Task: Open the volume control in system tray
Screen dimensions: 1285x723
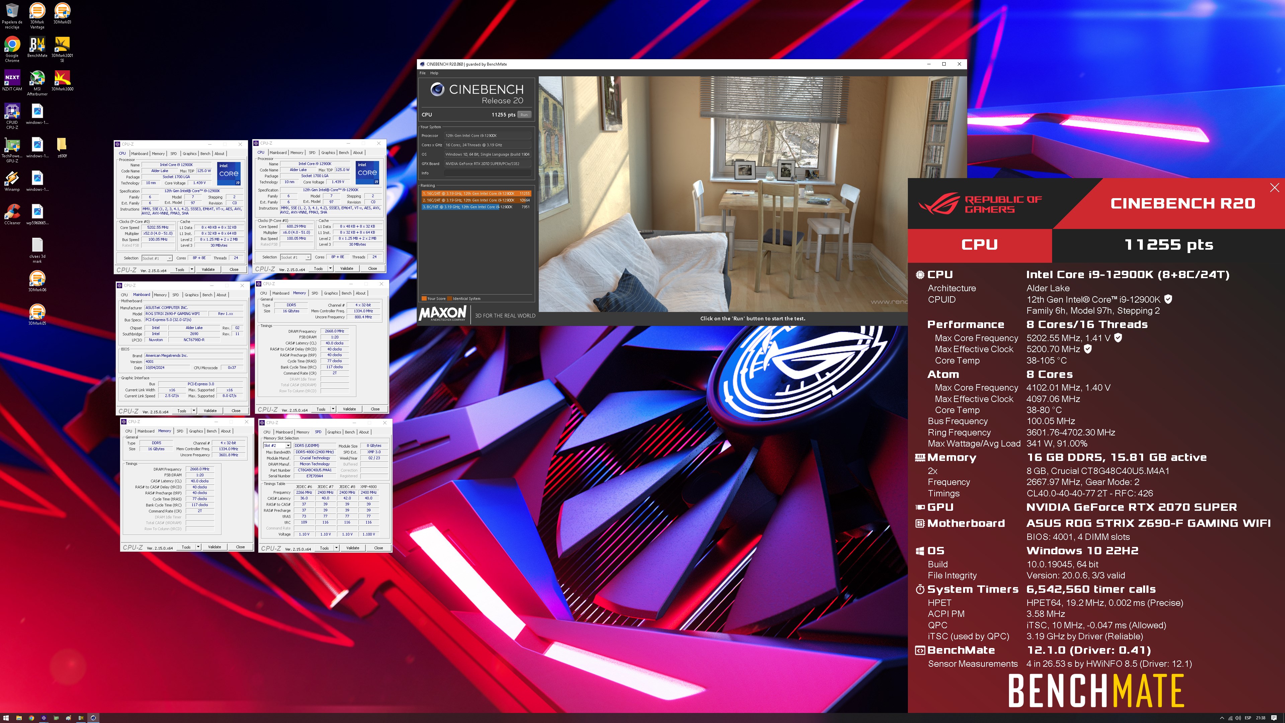Action: coord(1237,718)
